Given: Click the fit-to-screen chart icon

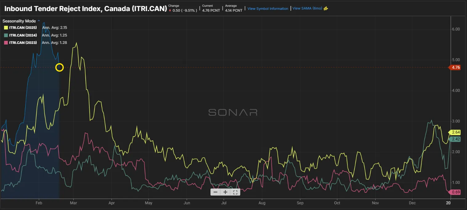Looking at the screenshot, I should coord(235,192).
